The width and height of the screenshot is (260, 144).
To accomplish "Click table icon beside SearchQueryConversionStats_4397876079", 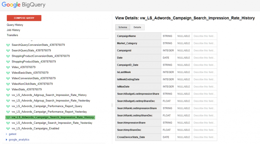I will click(8, 45).
